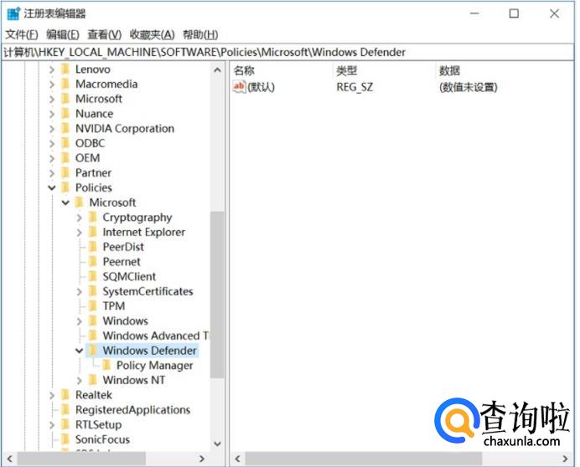The width and height of the screenshot is (580, 467).
Task: Select the Realtek folder icon
Action: click(x=65, y=395)
